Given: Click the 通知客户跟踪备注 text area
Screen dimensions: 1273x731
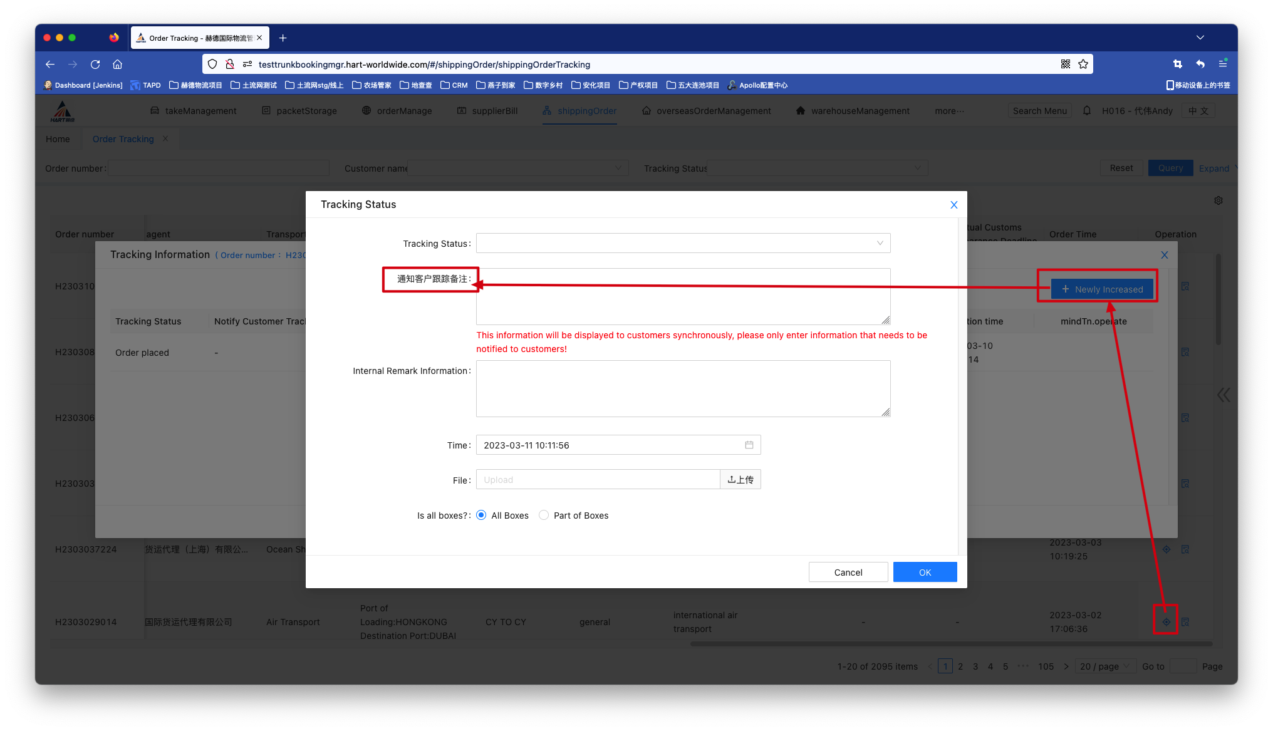Looking at the screenshot, I should (683, 296).
